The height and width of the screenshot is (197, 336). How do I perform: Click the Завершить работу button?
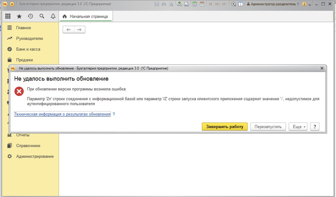[x=225, y=127]
